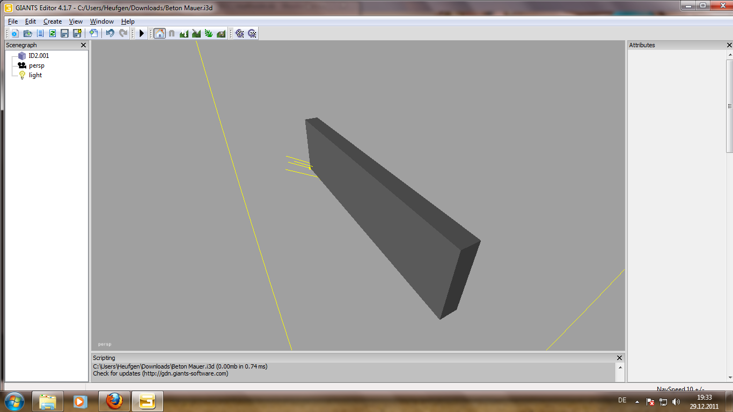Click the gray magnet snap icon
Screen dimensions: 733x412
(172, 33)
